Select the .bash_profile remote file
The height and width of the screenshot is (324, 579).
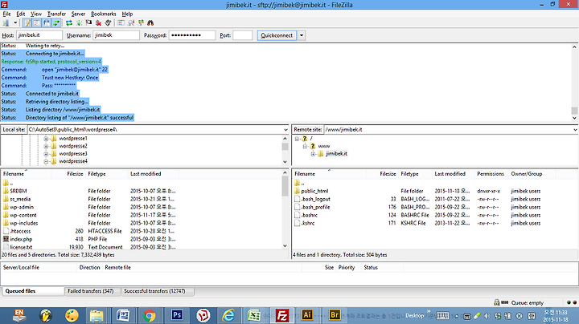316,207
